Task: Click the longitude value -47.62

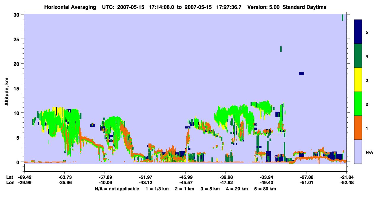Action: (226, 183)
